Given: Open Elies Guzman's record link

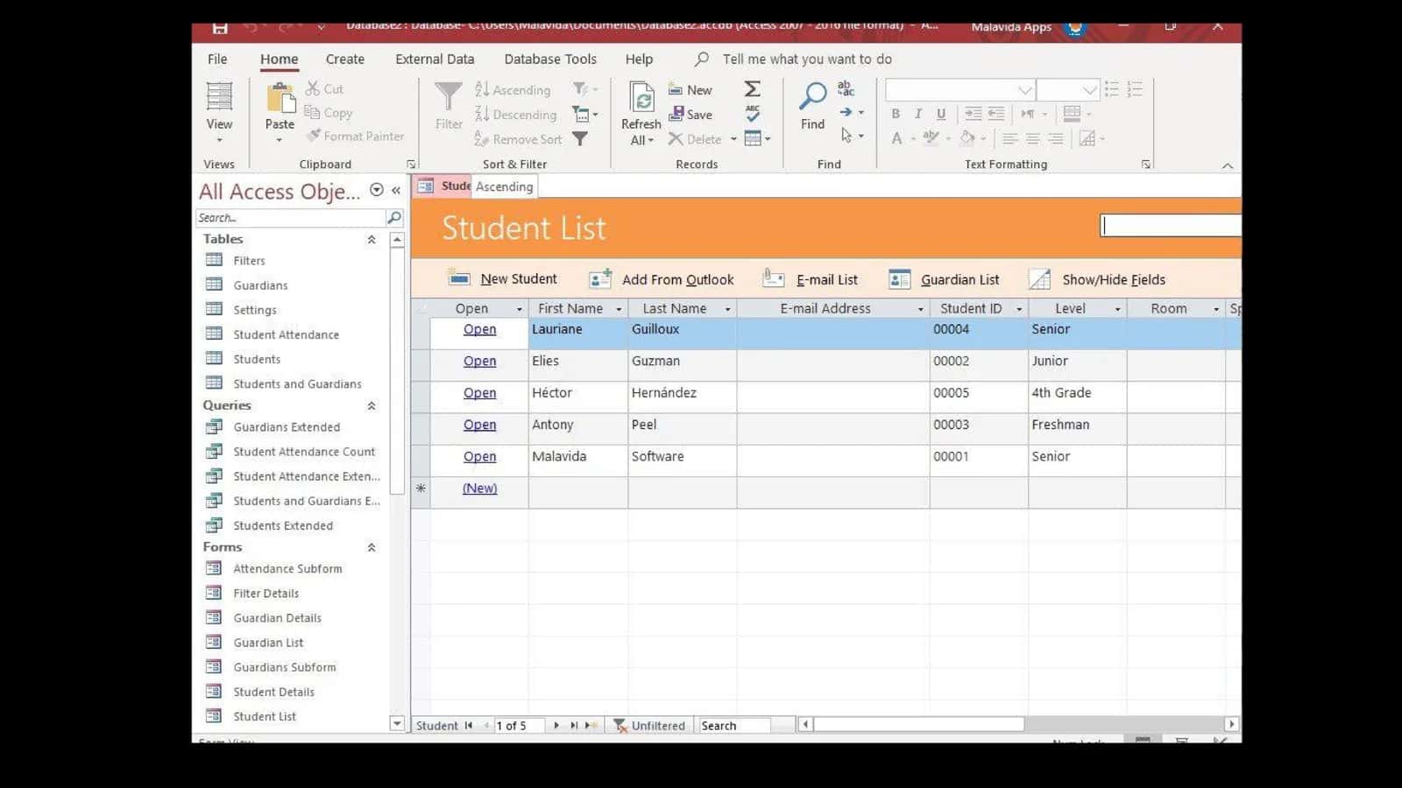Looking at the screenshot, I should coord(479,361).
